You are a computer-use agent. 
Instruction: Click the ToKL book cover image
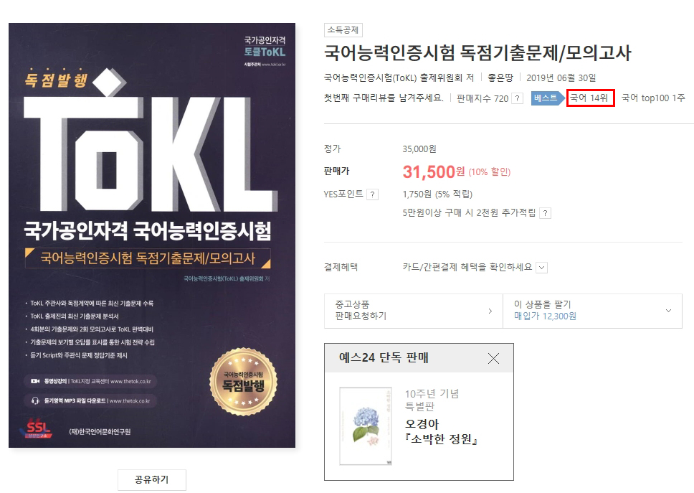tap(152, 235)
